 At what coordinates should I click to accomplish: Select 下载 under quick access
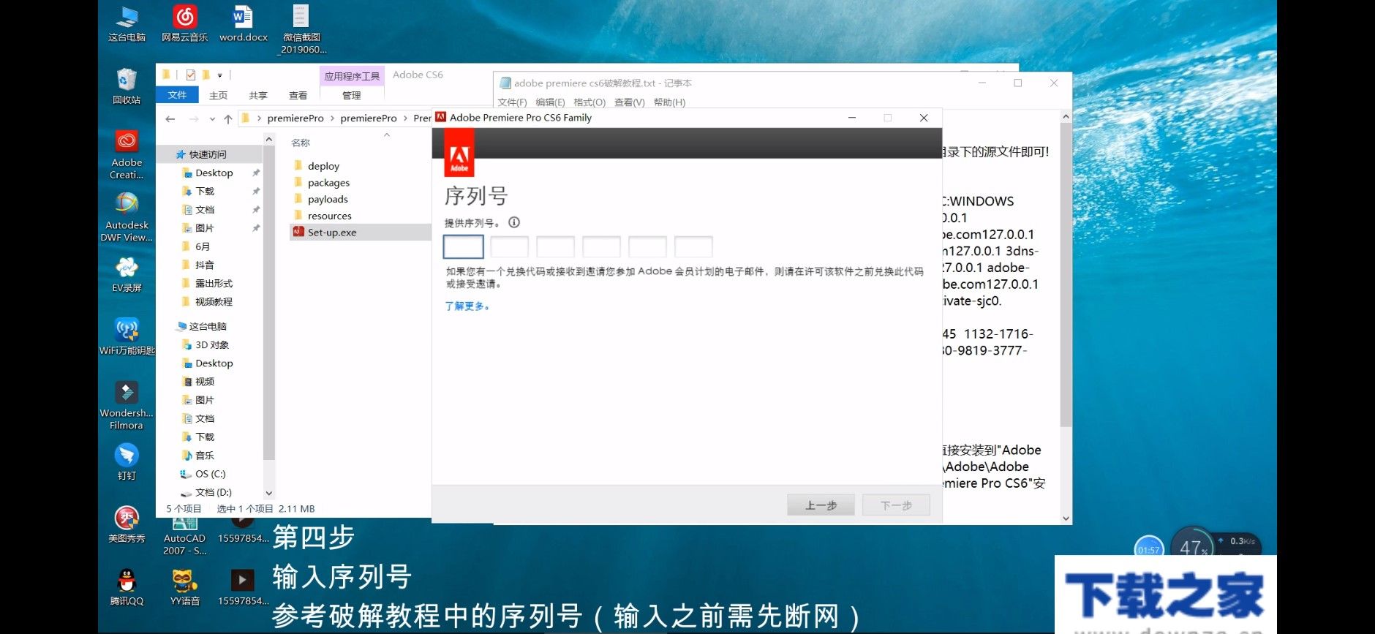click(x=205, y=191)
